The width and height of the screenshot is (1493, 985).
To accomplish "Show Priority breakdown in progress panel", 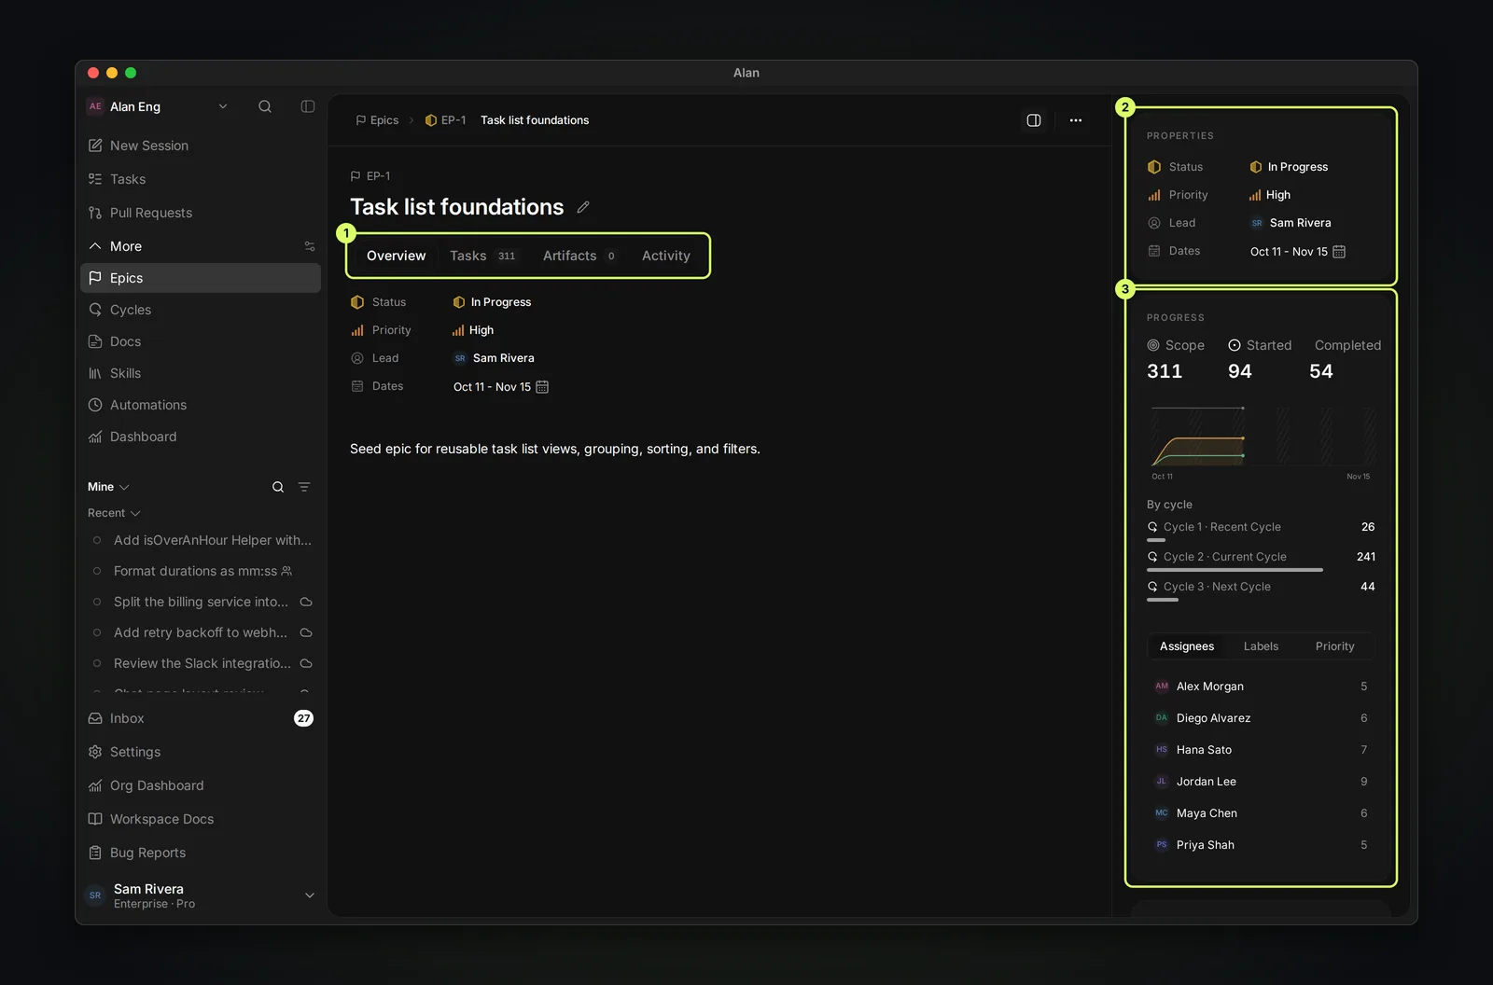I will tap(1334, 646).
